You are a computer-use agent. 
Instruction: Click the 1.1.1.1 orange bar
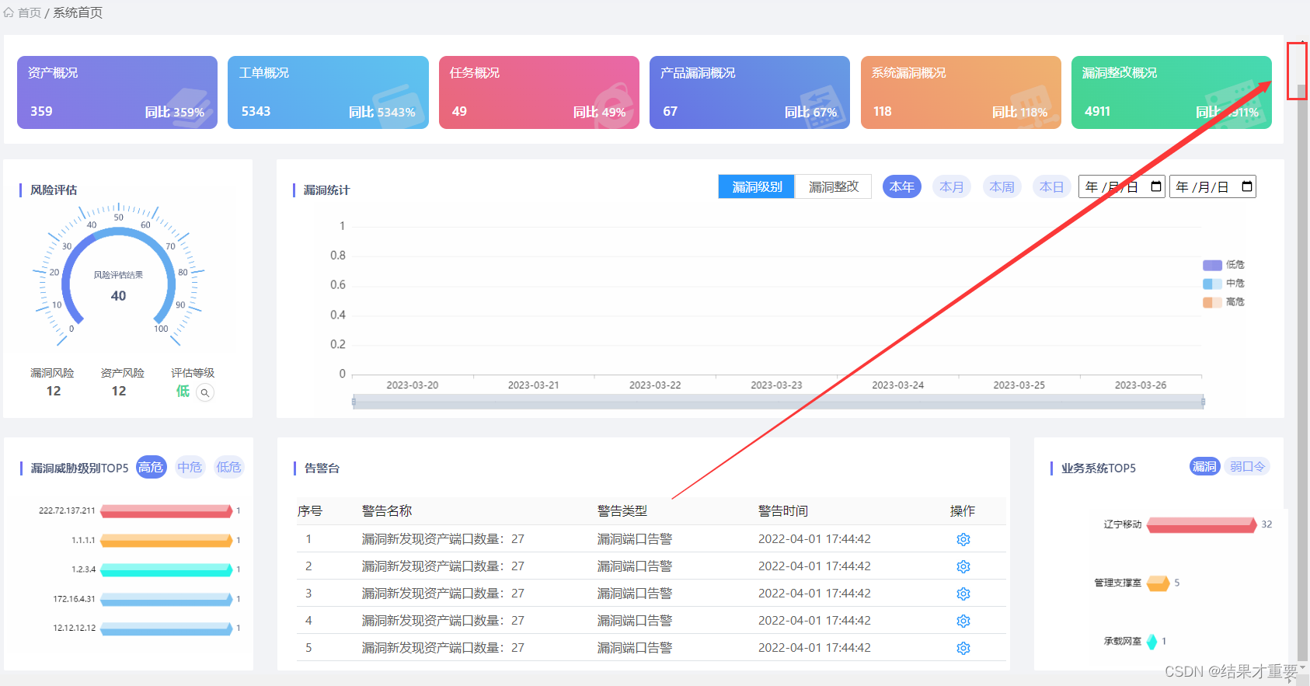(x=166, y=540)
